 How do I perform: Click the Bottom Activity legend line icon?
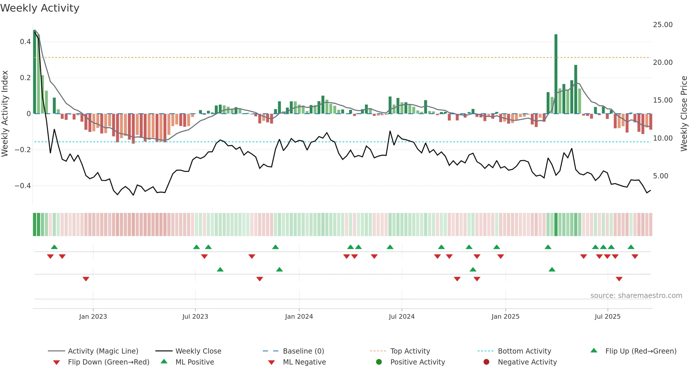pos(485,351)
